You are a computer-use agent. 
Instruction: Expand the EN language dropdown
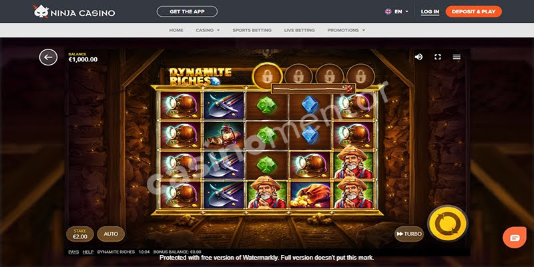coord(396,11)
